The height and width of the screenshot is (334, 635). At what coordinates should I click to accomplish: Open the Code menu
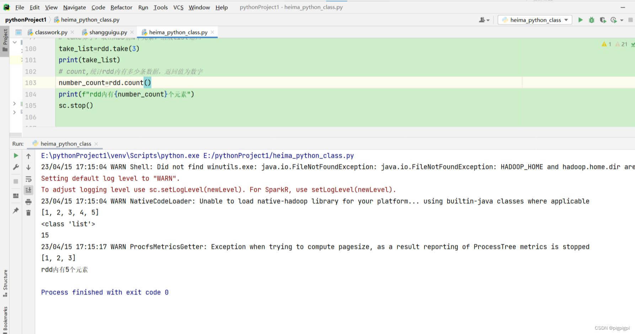coord(98,7)
